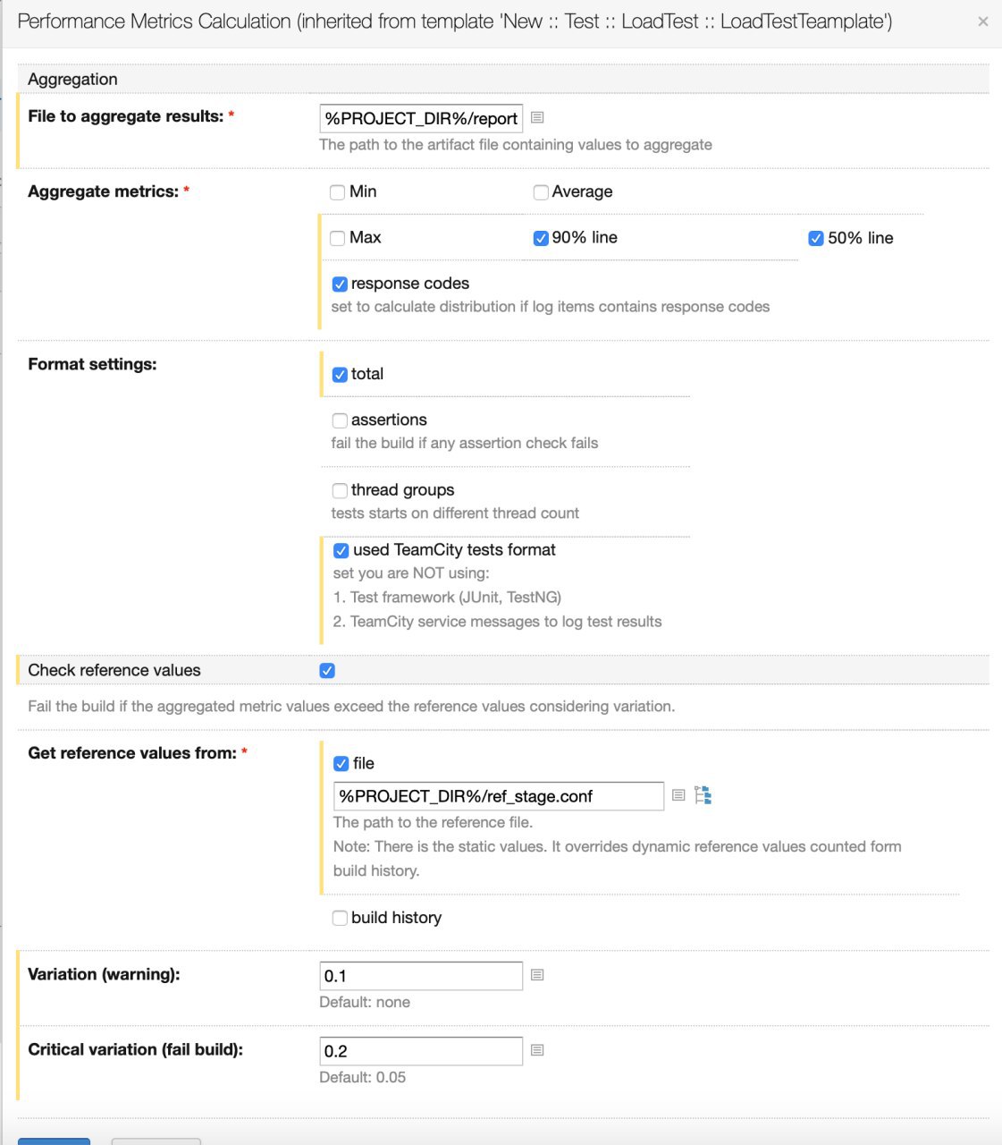Open file tree browser for reference file

click(x=703, y=794)
